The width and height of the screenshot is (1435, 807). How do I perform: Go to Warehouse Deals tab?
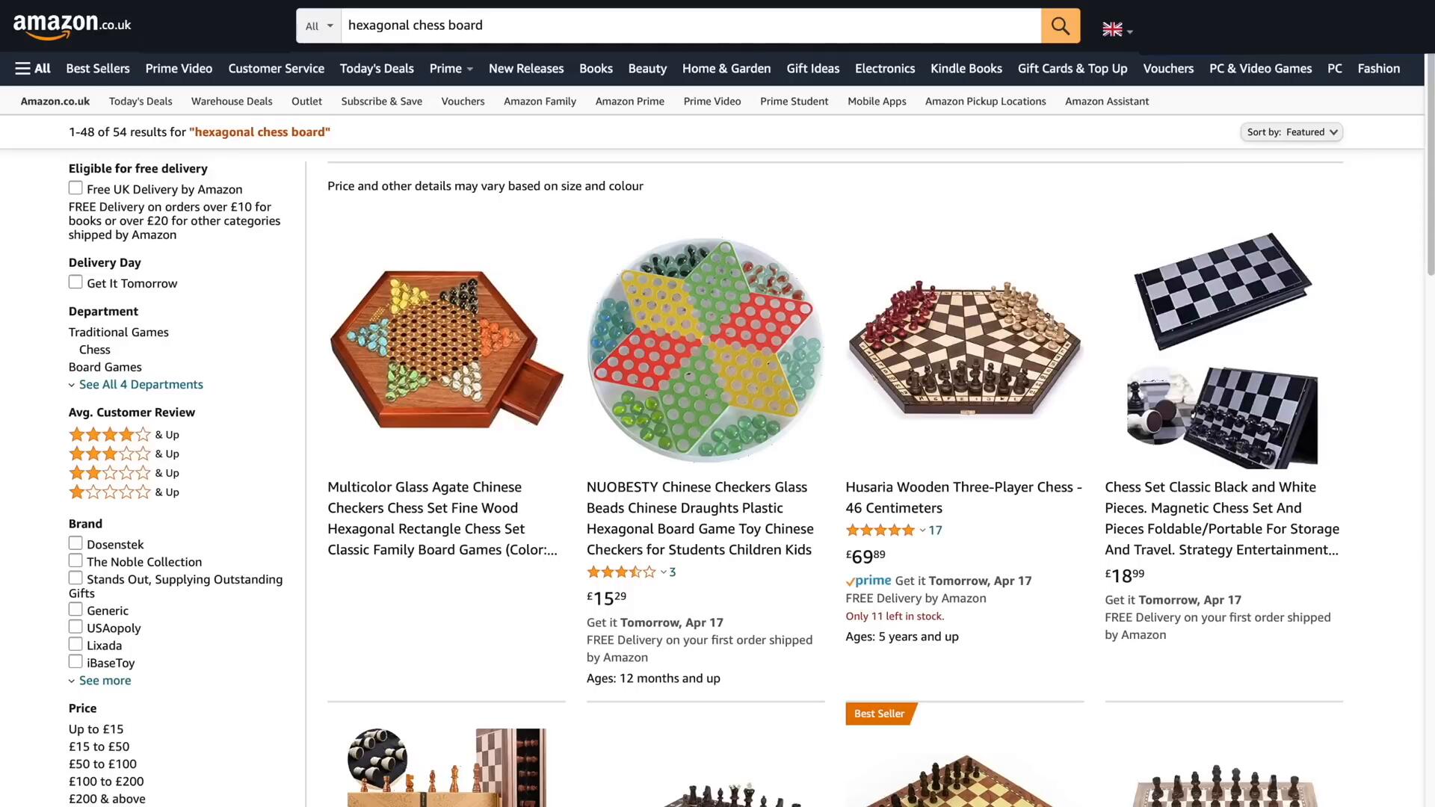(x=232, y=102)
